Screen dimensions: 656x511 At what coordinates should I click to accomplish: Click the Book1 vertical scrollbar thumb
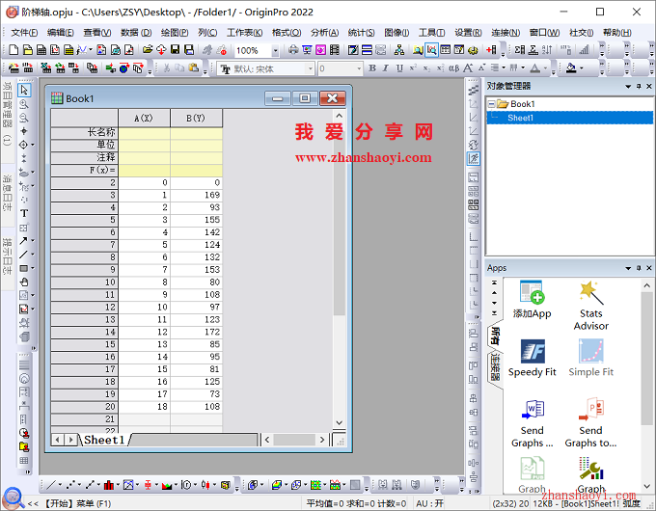340,218
